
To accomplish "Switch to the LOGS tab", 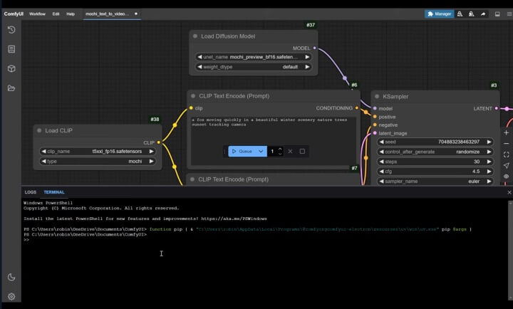I will (31, 192).
